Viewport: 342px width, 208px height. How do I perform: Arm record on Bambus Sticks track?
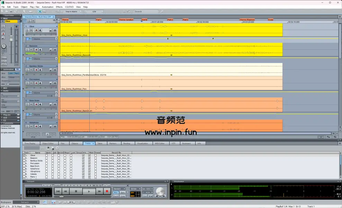pos(36,70)
